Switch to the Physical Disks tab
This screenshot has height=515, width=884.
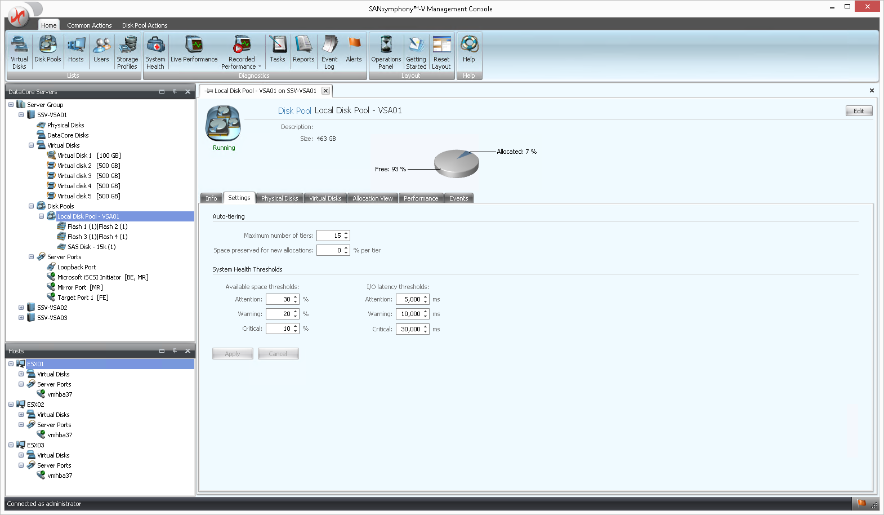279,198
